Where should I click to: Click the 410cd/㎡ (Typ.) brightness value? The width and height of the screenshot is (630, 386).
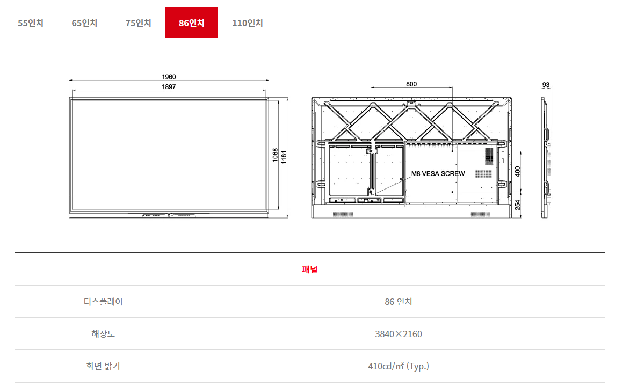399,366
